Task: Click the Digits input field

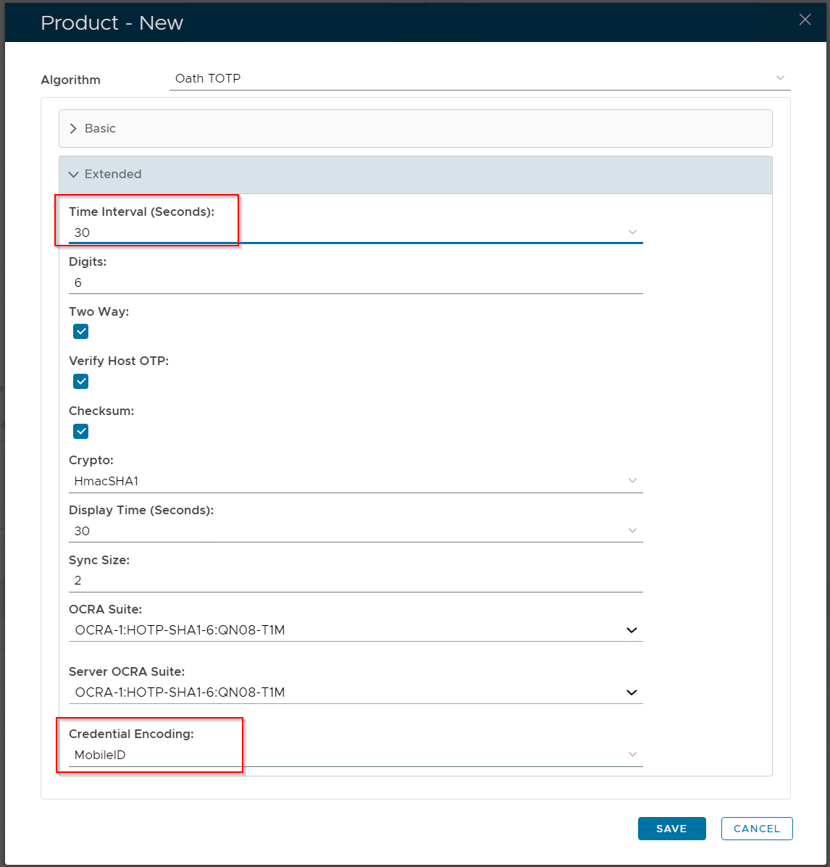Action: pos(355,282)
